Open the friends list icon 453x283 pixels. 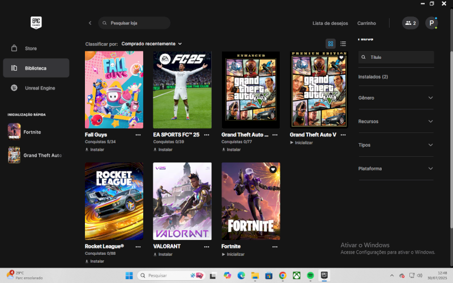pos(411,23)
